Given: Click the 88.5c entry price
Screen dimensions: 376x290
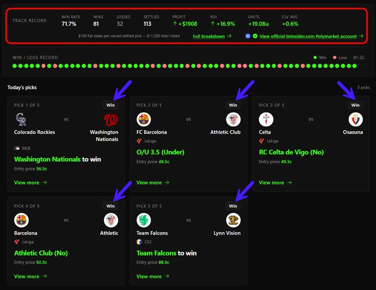Looking at the screenshot, I should click(x=164, y=262).
